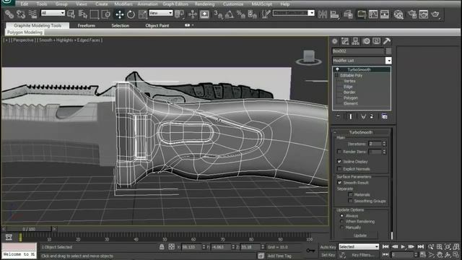Toggle Keyboard Shortcut Override icon
The width and height of the screenshot is (462, 260).
[x=204, y=14]
